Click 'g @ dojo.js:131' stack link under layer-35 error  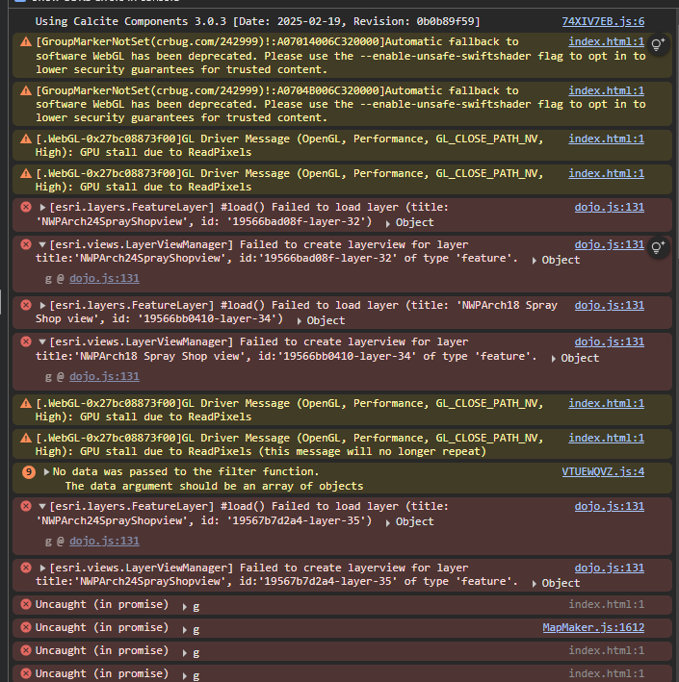(x=104, y=541)
